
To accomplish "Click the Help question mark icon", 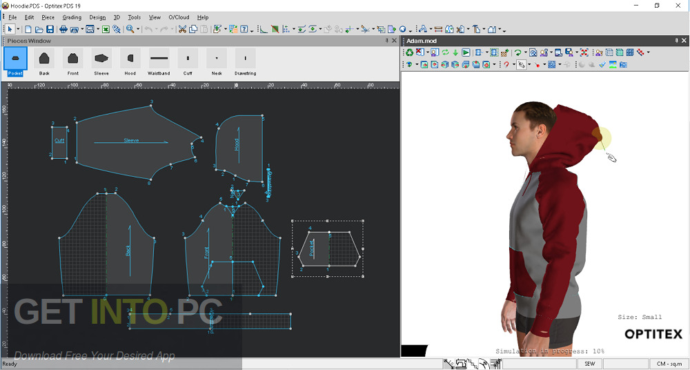I will point(244,30).
